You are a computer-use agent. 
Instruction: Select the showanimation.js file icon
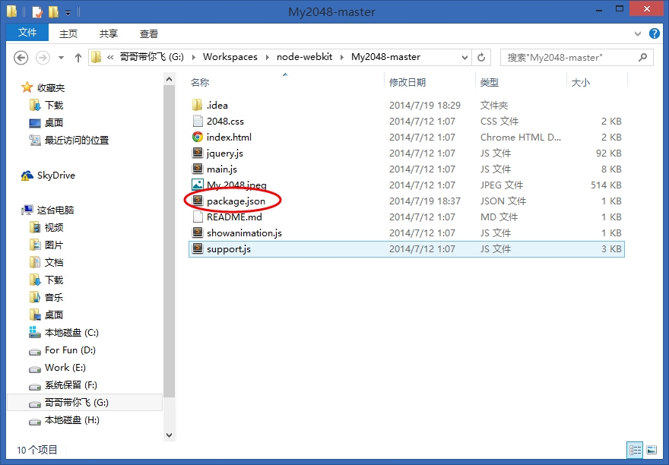197,232
